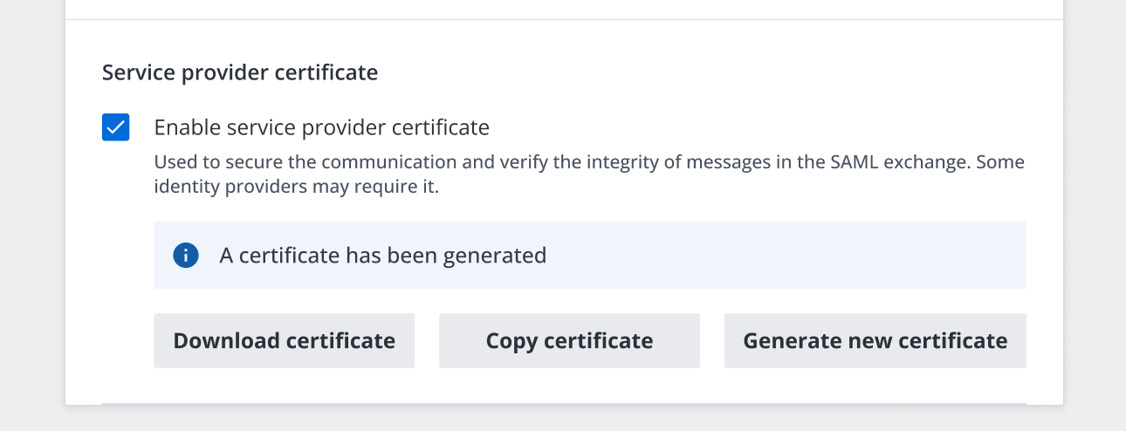Image resolution: width=1126 pixels, height=431 pixels.
Task: Click the 'Enable service provider certificate' label text
Action: click(x=321, y=127)
